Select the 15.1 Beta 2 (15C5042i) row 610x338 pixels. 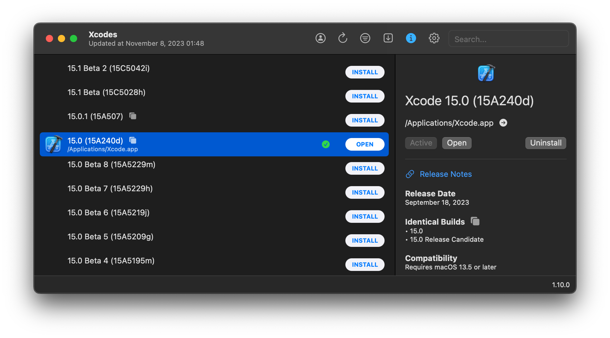point(214,72)
